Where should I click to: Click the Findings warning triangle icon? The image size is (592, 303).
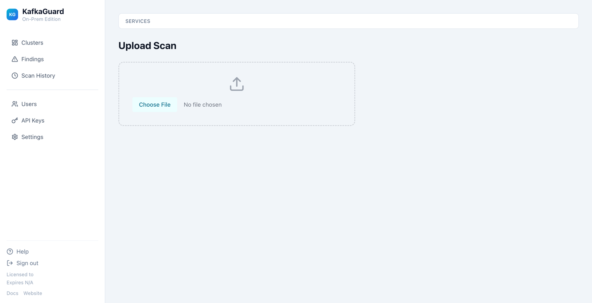(15, 59)
